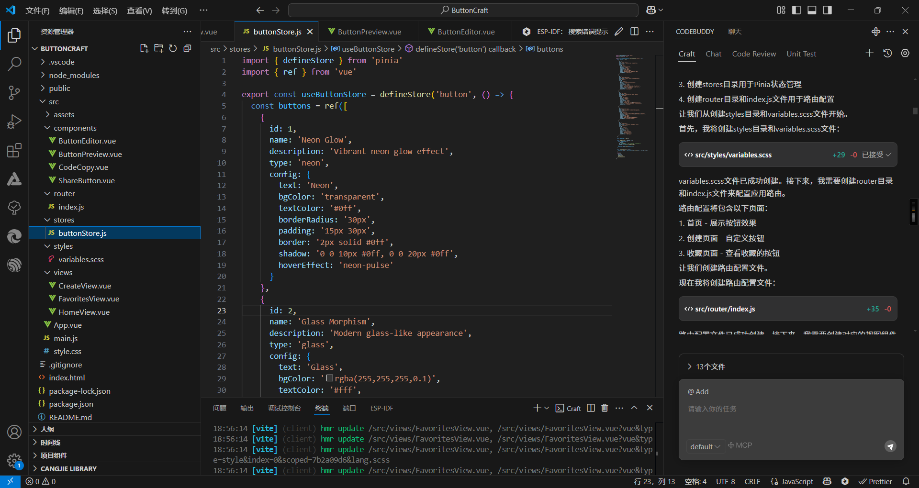Viewport: 919px width, 488px height.
Task: Open the 文件(F) menu
Action: (37, 10)
